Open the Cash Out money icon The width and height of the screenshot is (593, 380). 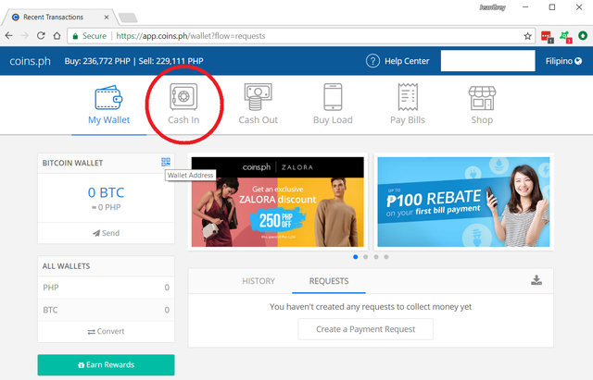pyautogui.click(x=258, y=97)
